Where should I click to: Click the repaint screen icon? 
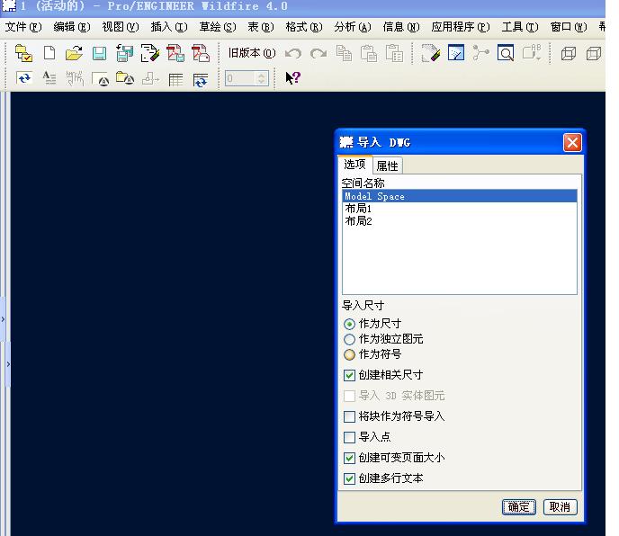pos(456,53)
